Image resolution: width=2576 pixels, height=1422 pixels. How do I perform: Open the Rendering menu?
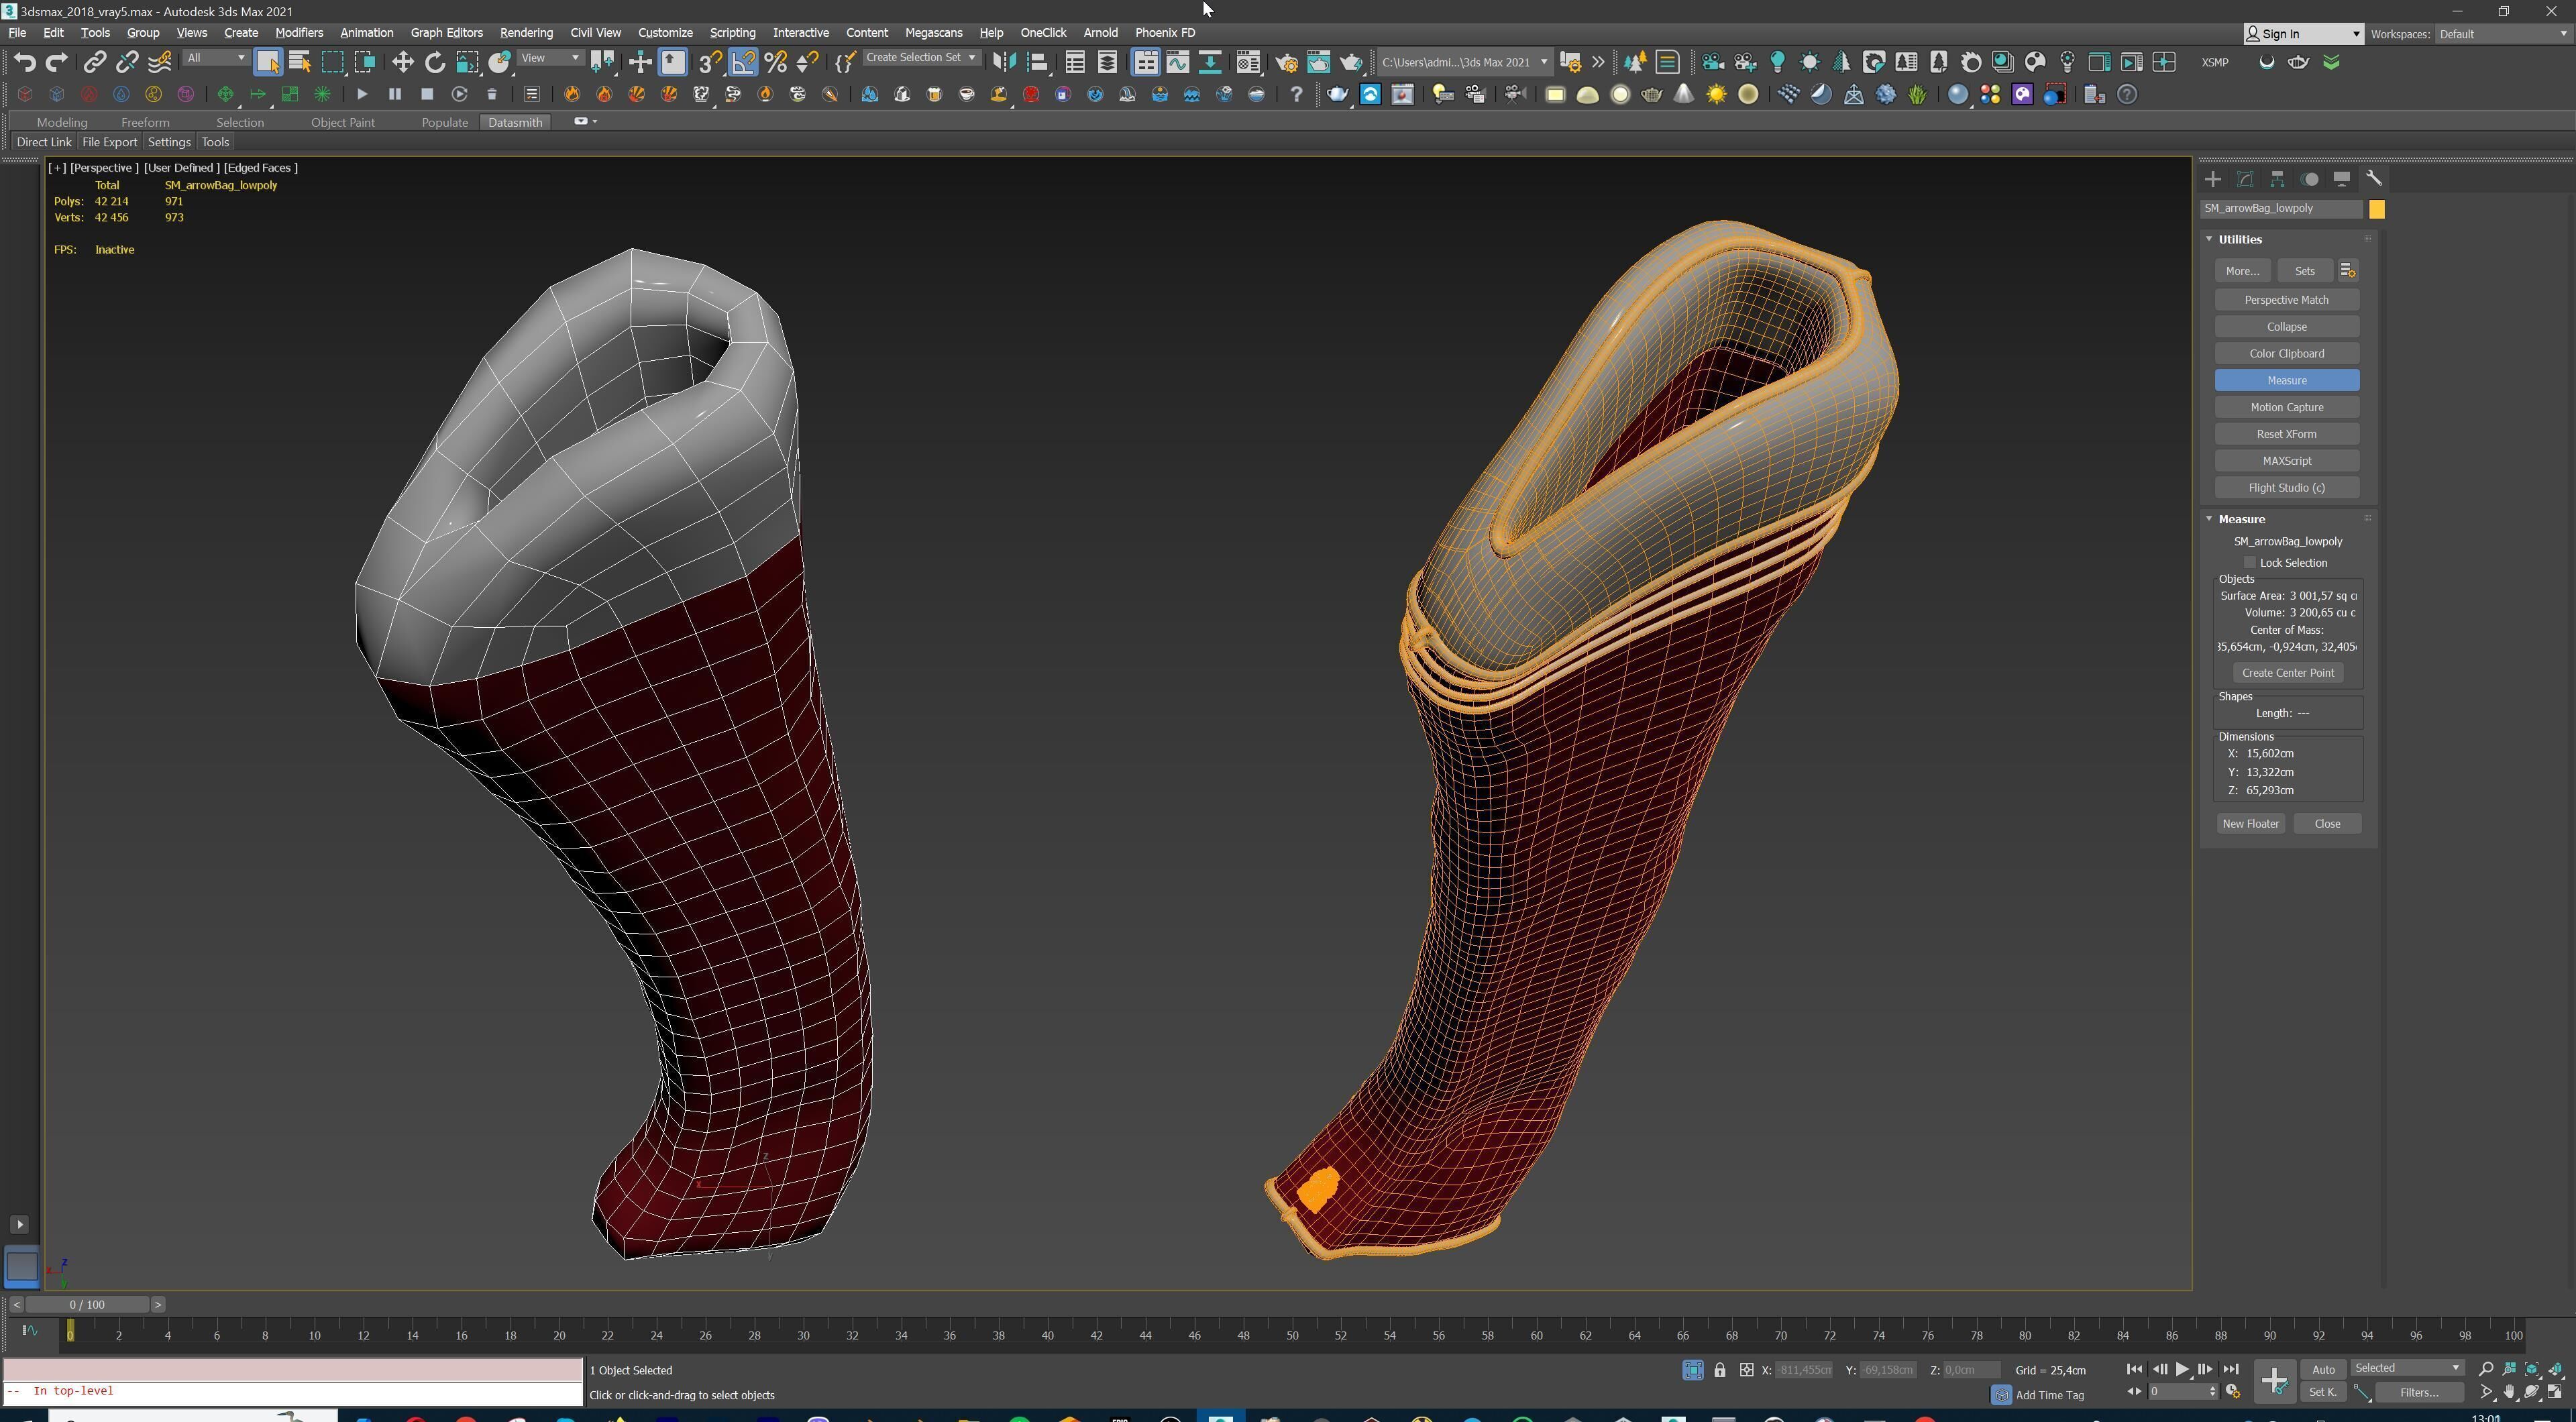point(526,33)
